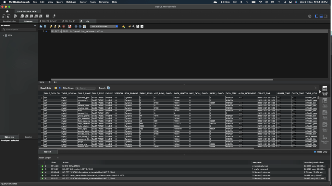This screenshot has width=332, height=186.
Task: Click the Beautify query broom icon
Action: [129, 26]
